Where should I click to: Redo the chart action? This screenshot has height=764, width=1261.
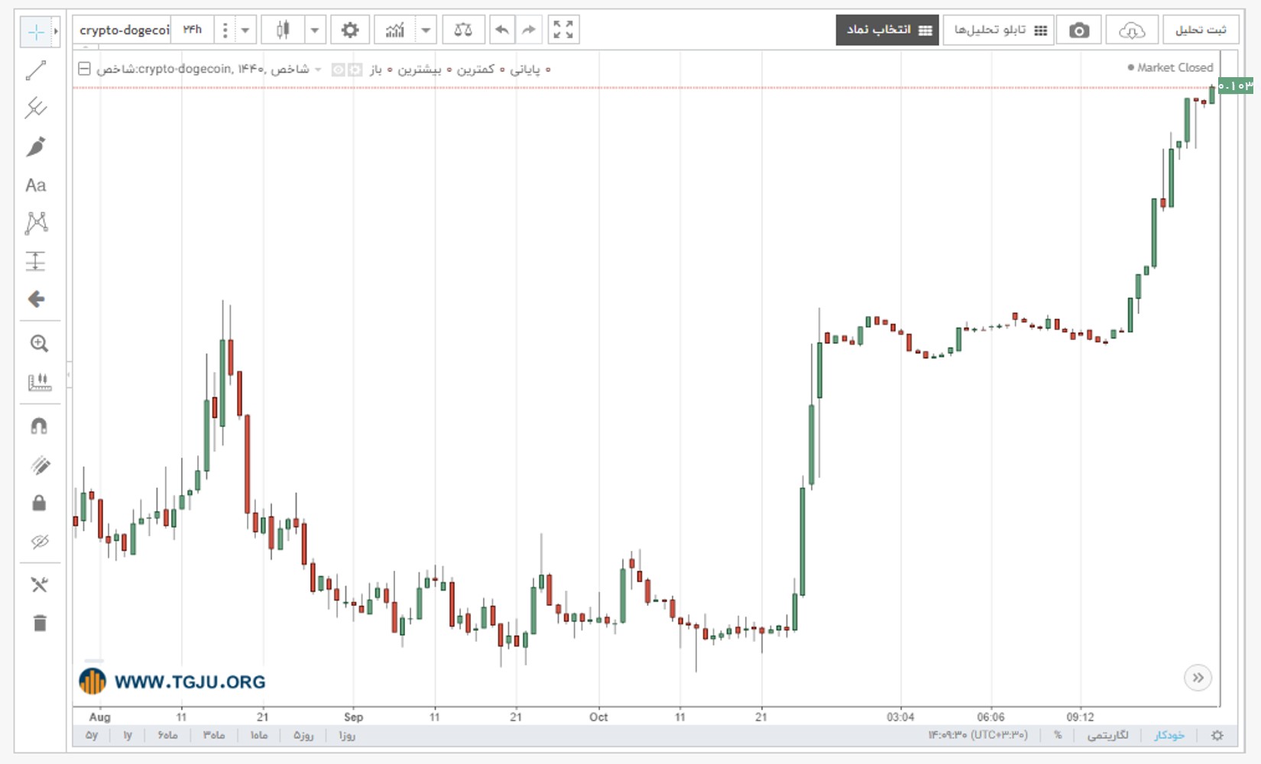point(529,30)
